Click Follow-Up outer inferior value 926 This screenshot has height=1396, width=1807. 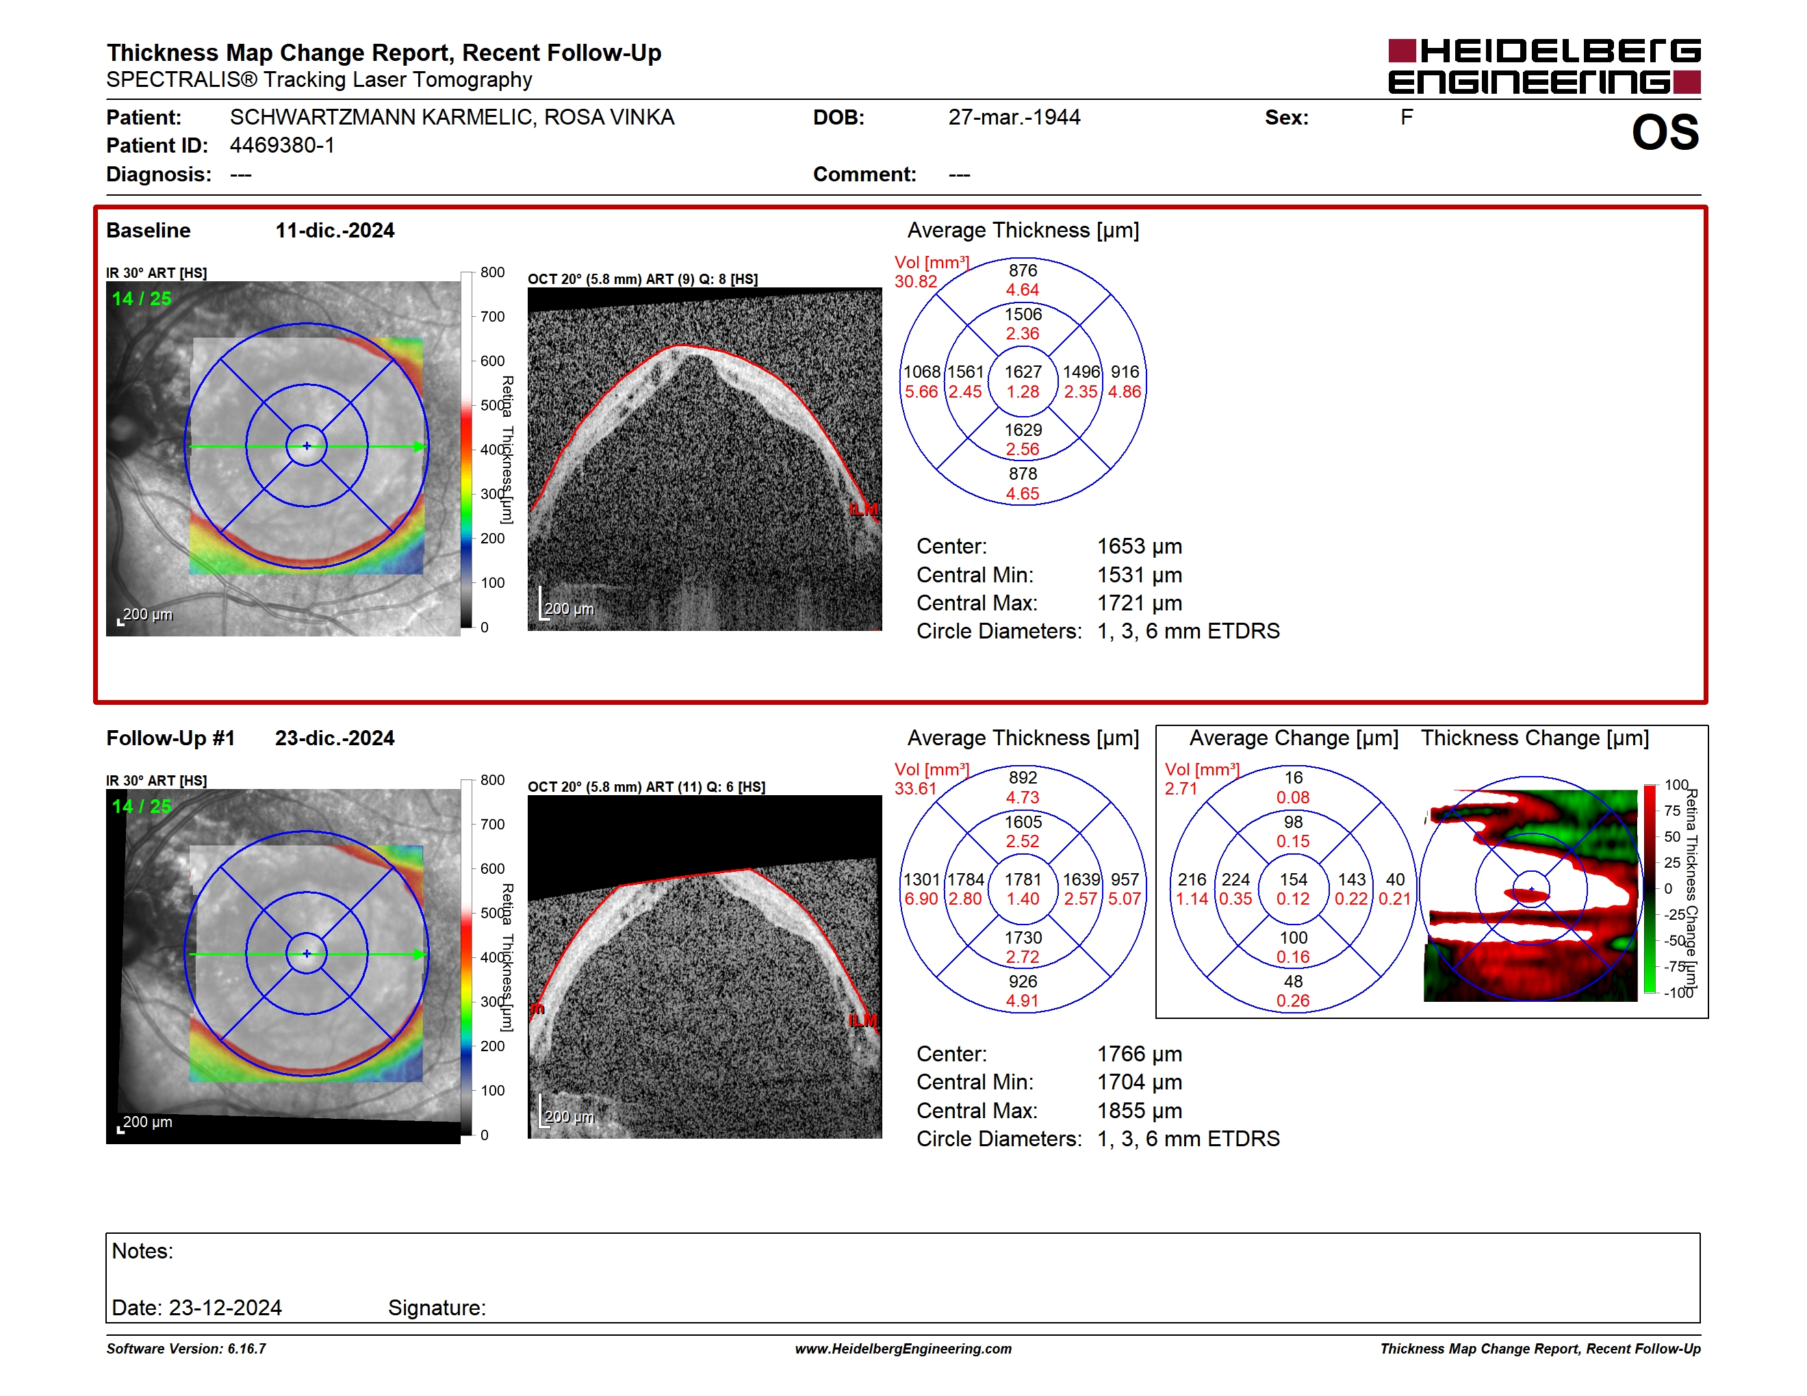pyautogui.click(x=1023, y=982)
